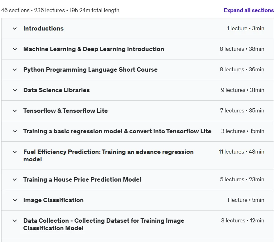Click chevron beside Fuel Efficiency Prediction section

[15, 152]
